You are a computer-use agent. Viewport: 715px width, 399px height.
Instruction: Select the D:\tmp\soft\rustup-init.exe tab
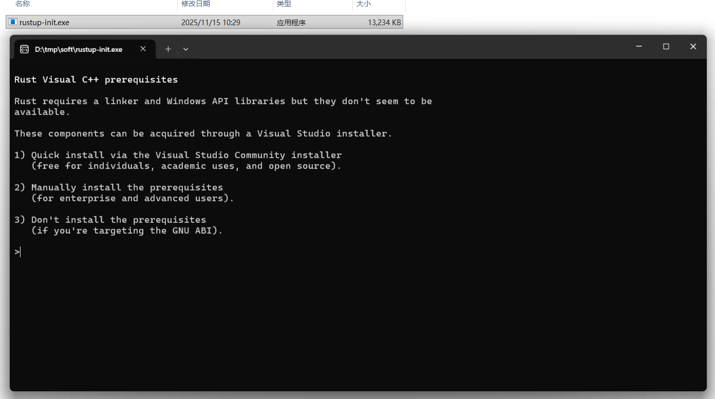(85, 49)
